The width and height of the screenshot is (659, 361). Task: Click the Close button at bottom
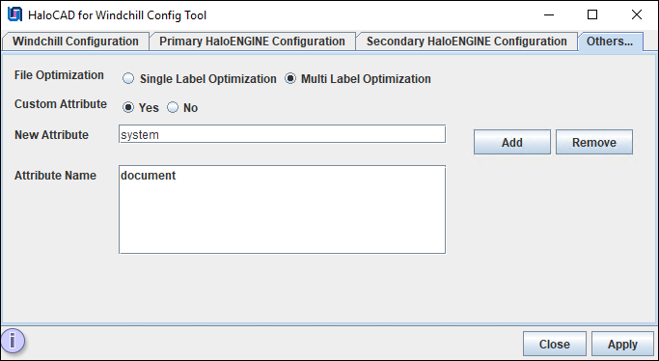pyautogui.click(x=555, y=345)
